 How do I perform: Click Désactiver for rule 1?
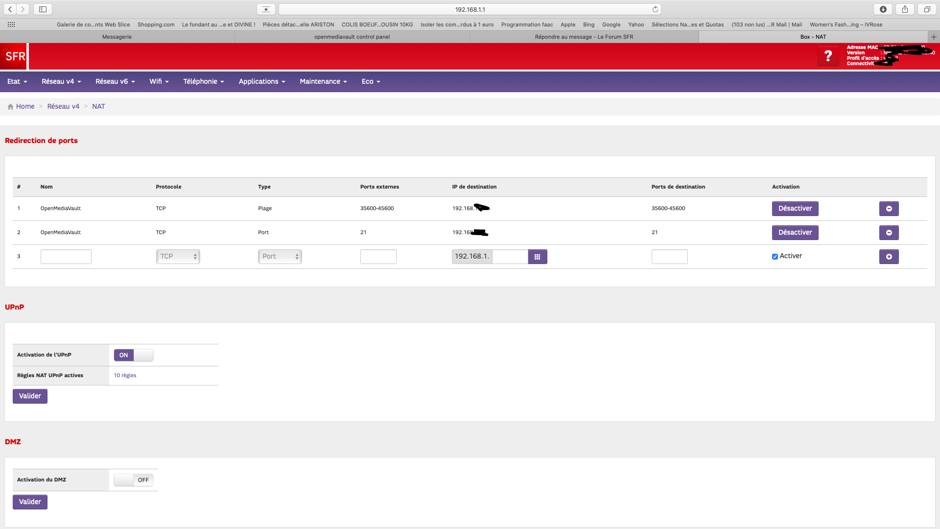[795, 209]
